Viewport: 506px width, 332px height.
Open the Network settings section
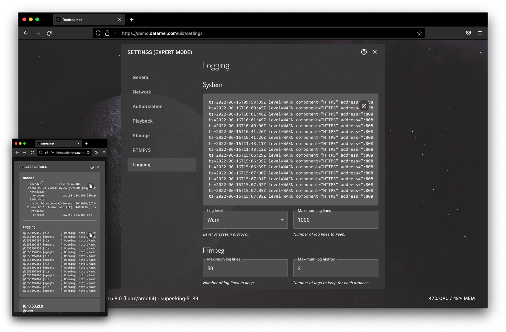pos(142,92)
